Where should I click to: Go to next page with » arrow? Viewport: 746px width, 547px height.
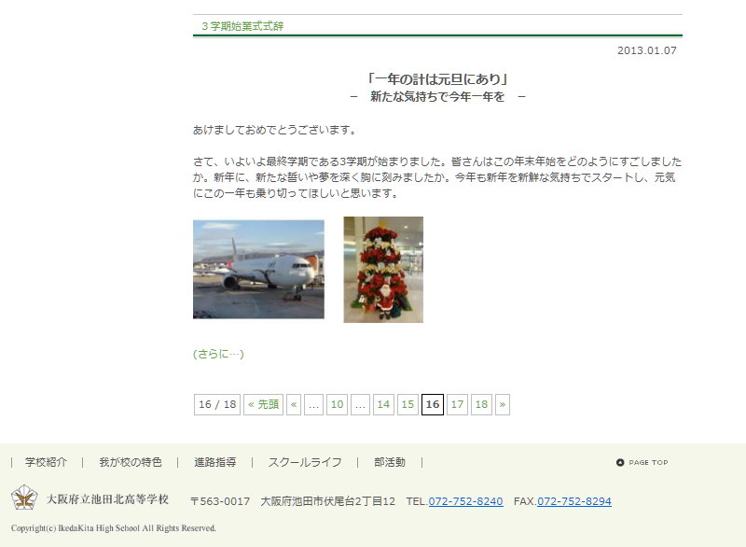(503, 405)
